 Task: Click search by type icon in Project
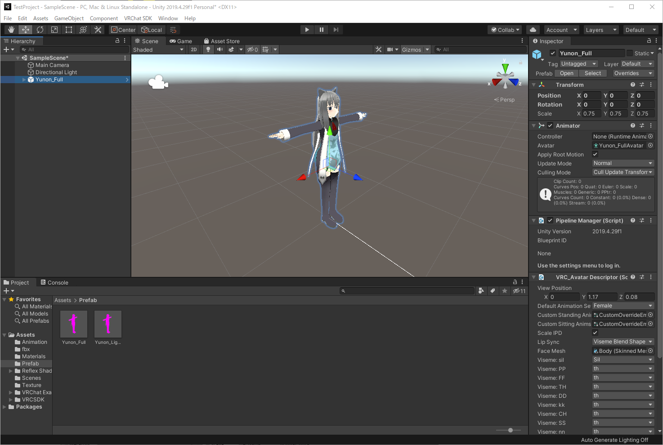(481, 291)
